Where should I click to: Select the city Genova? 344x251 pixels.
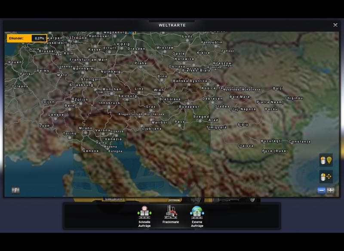click(x=90, y=151)
